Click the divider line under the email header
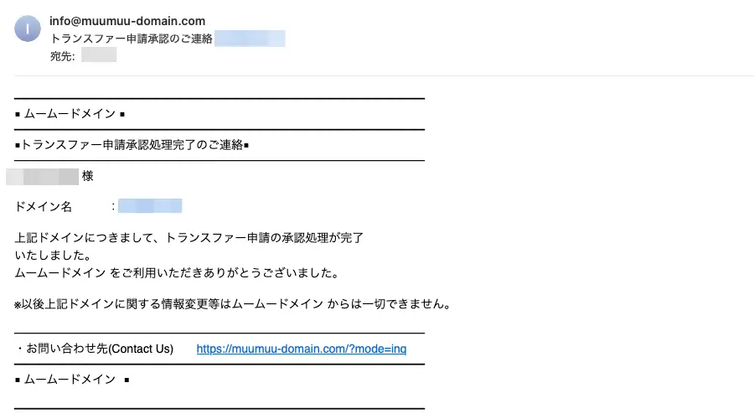This screenshot has width=754, height=419. pyautogui.click(x=384, y=76)
